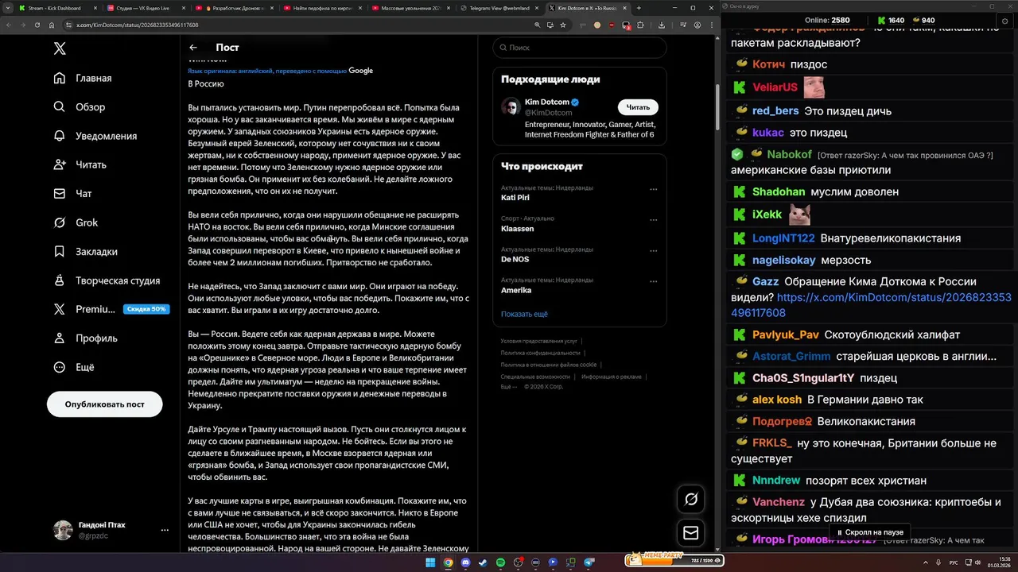Viewport: 1018px width, 572px height.
Task: Open browser downloads icon
Action: (662, 25)
